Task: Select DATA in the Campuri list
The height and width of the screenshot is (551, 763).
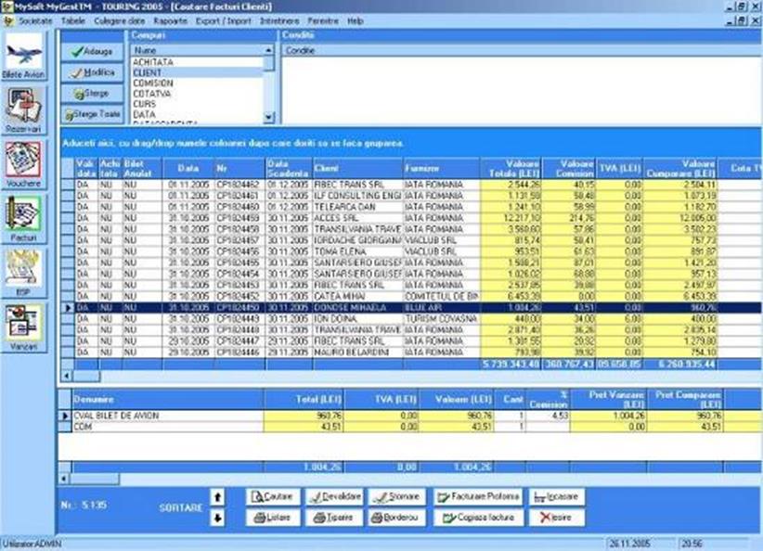Action: tap(197, 115)
